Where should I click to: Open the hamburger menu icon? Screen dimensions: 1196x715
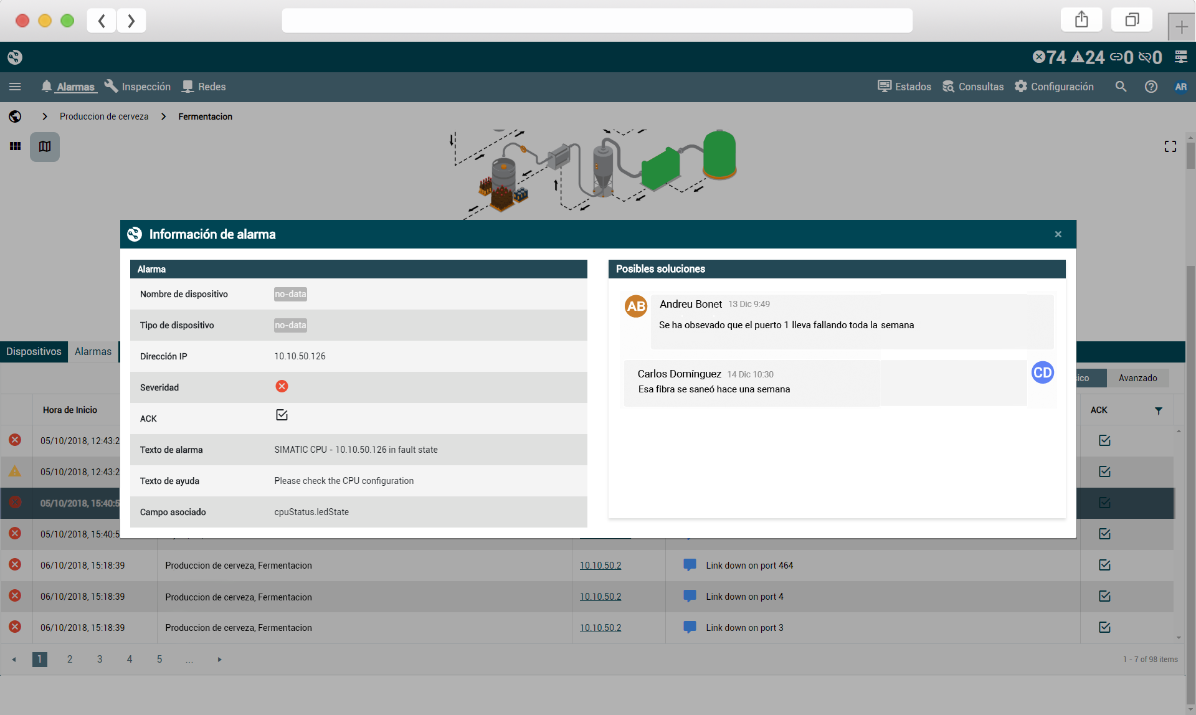(x=15, y=87)
